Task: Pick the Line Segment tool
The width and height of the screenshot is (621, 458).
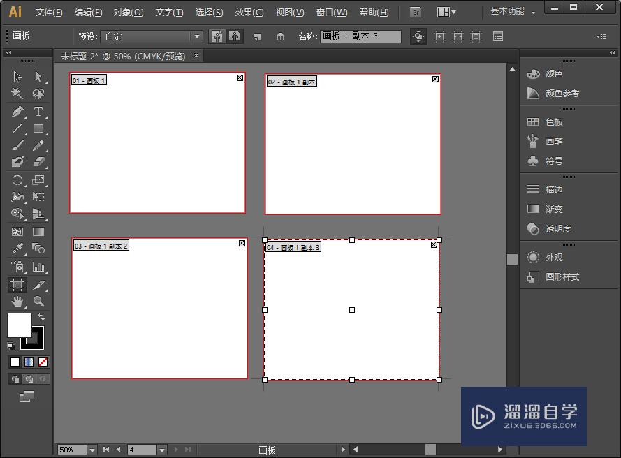Action: (17, 128)
